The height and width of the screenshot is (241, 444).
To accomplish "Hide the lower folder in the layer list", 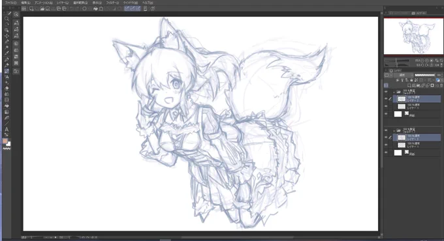I will 386,130.
